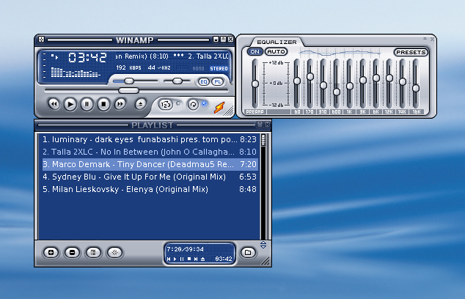The image size is (465, 299).
Task: Click the 3K equalizer band slider
Action: pyautogui.click(x=363, y=84)
